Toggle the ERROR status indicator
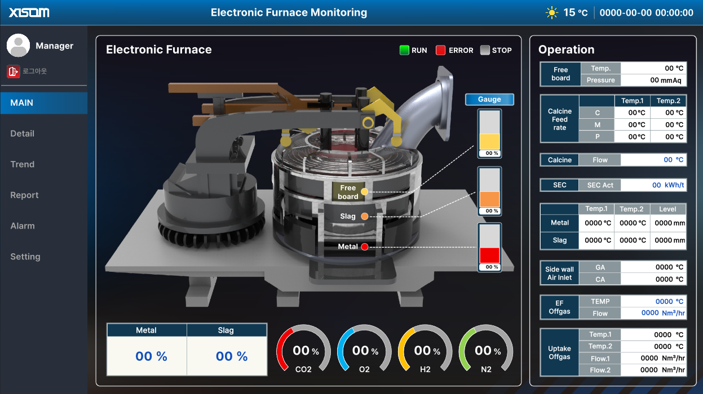The height and width of the screenshot is (394, 703). [x=440, y=50]
